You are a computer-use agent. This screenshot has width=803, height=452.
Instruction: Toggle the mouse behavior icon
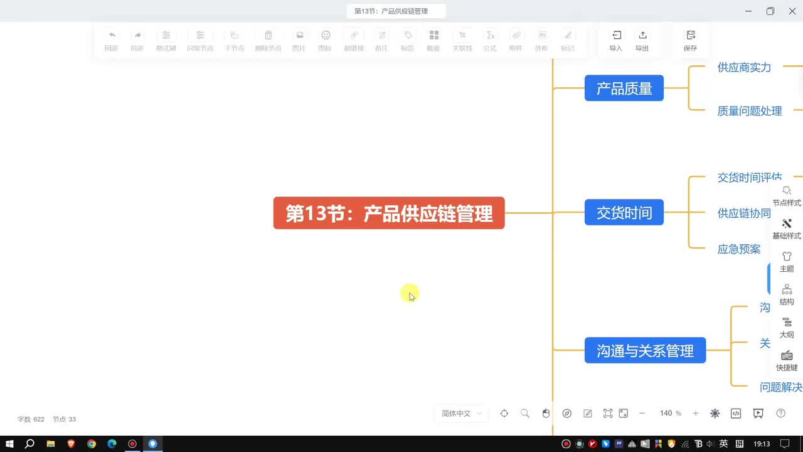(x=546, y=413)
